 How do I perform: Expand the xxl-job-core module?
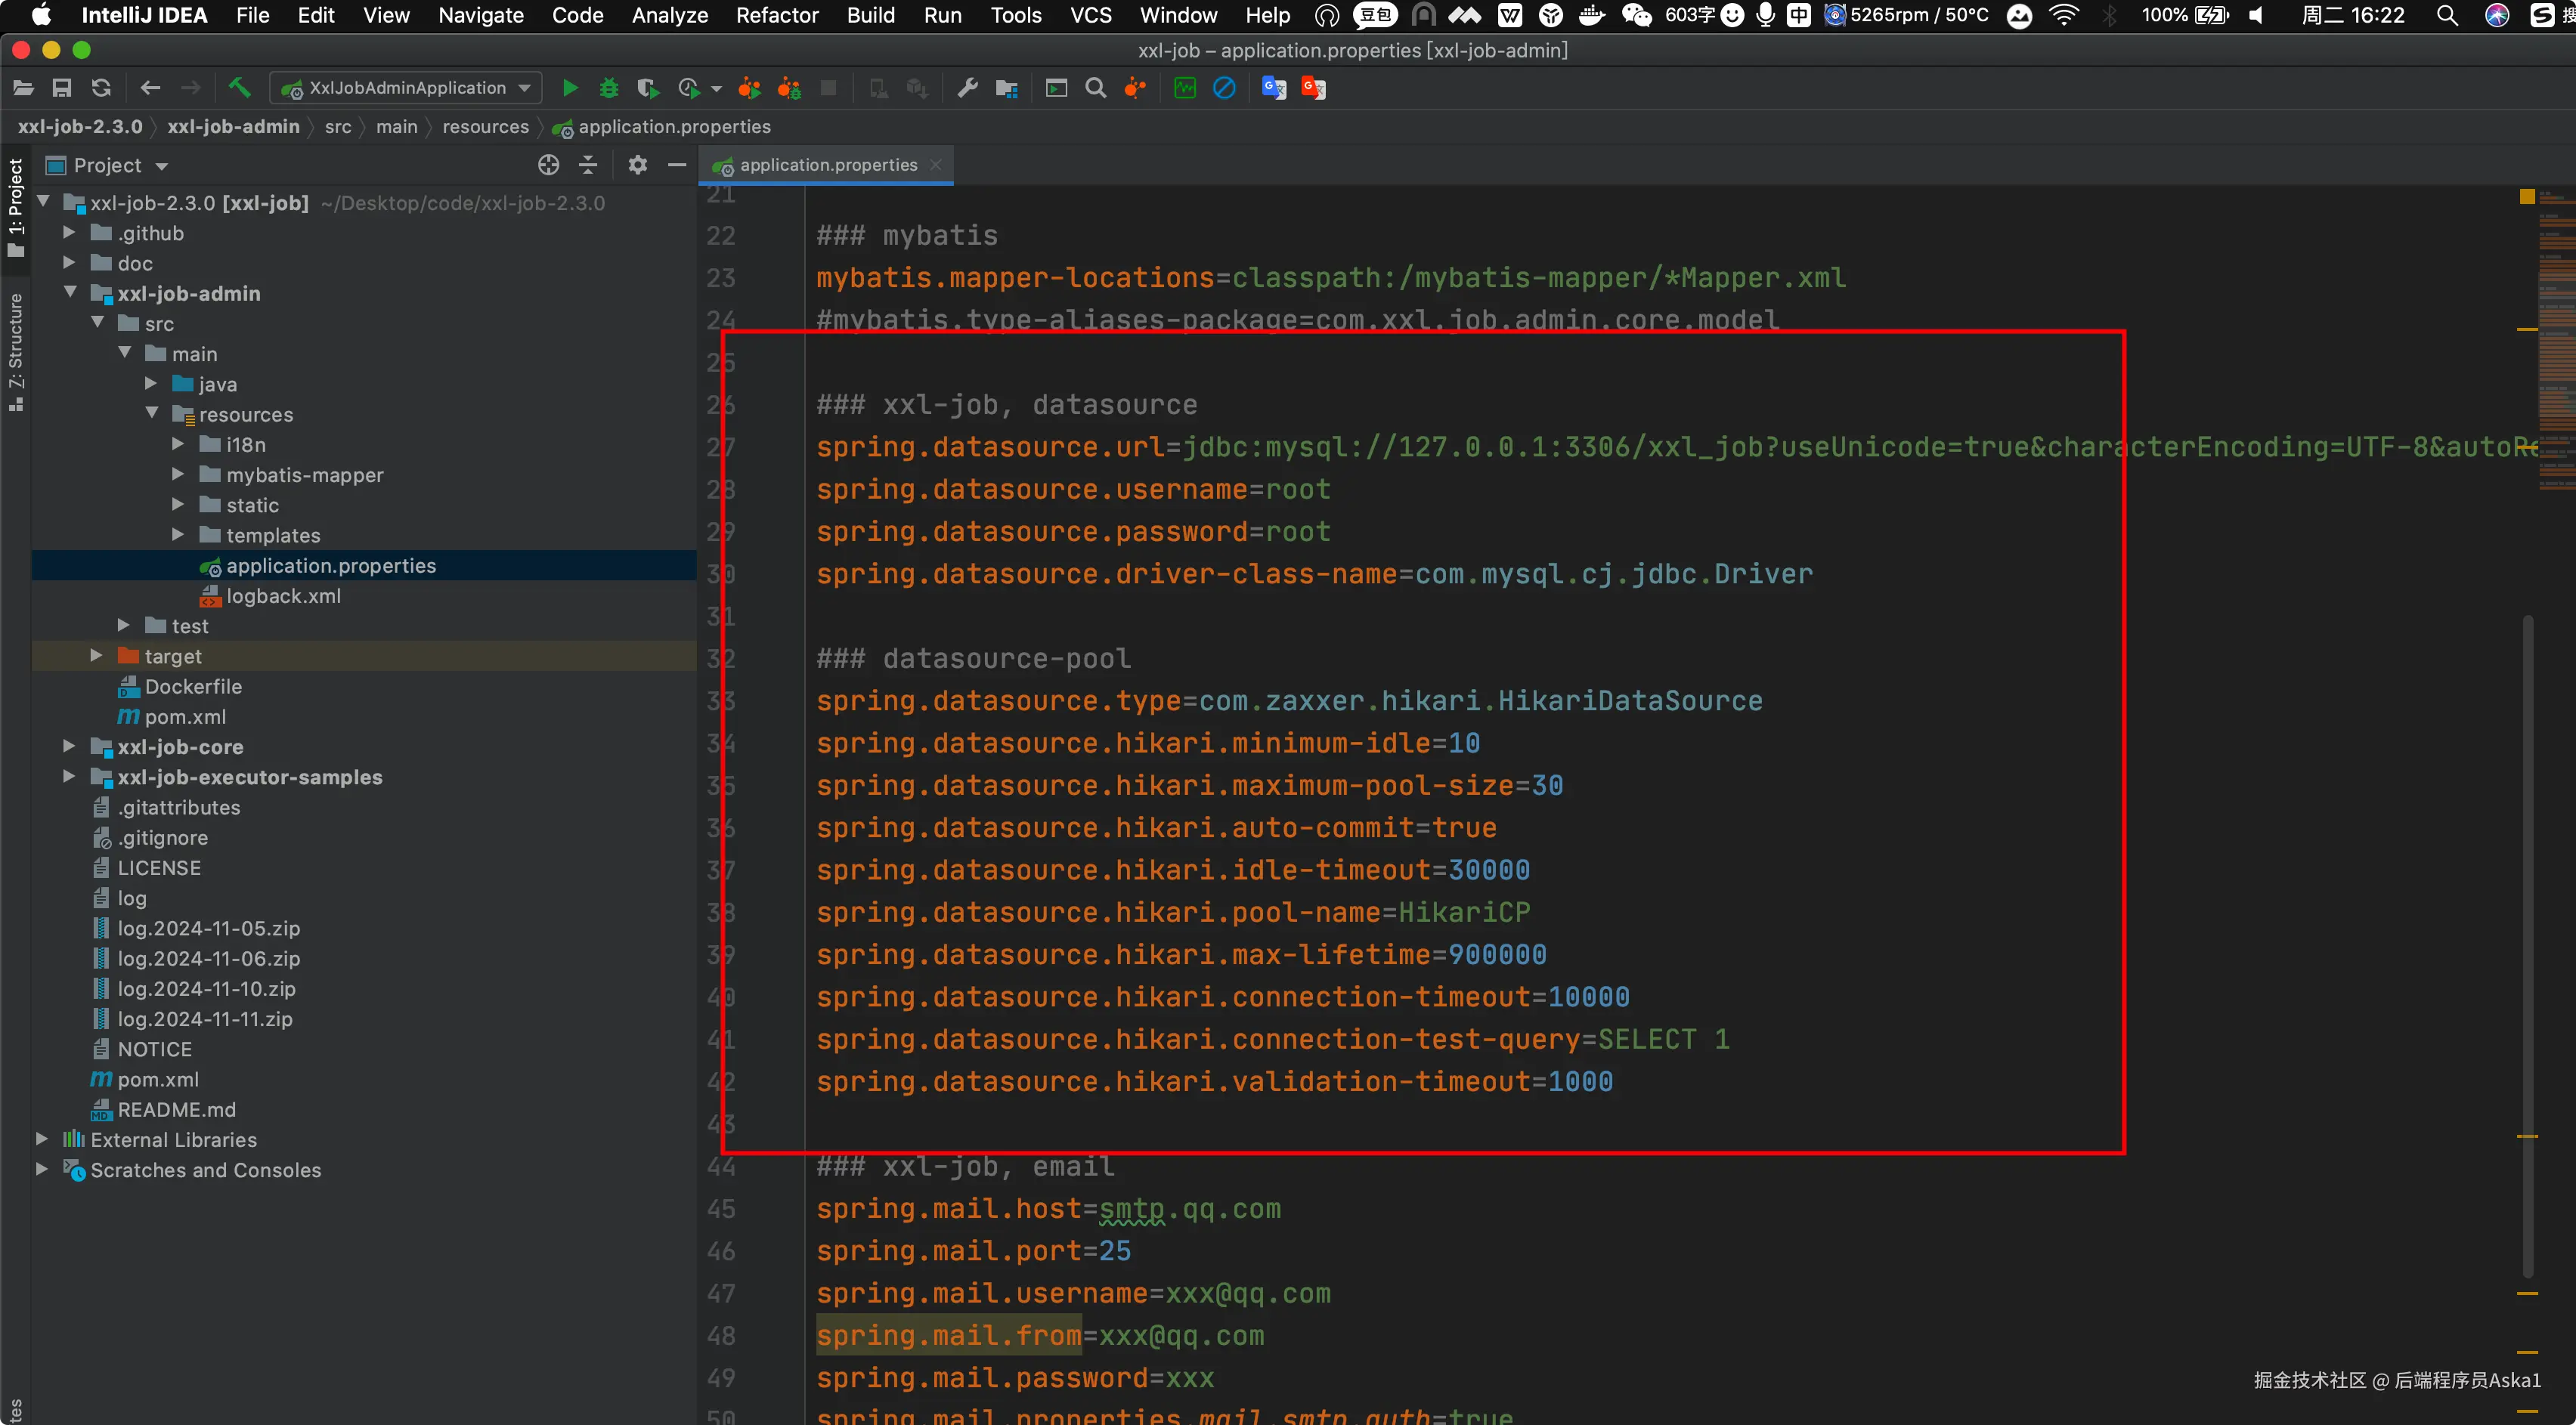point(69,747)
